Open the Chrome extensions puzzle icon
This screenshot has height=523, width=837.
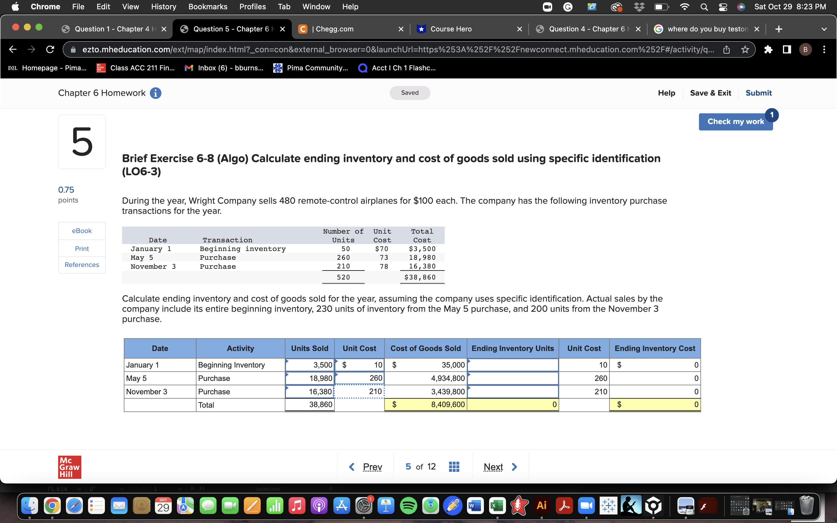(768, 49)
